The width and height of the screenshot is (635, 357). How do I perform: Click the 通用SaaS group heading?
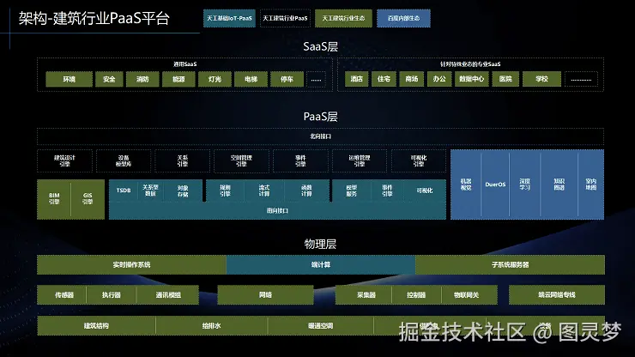pyautogui.click(x=184, y=64)
